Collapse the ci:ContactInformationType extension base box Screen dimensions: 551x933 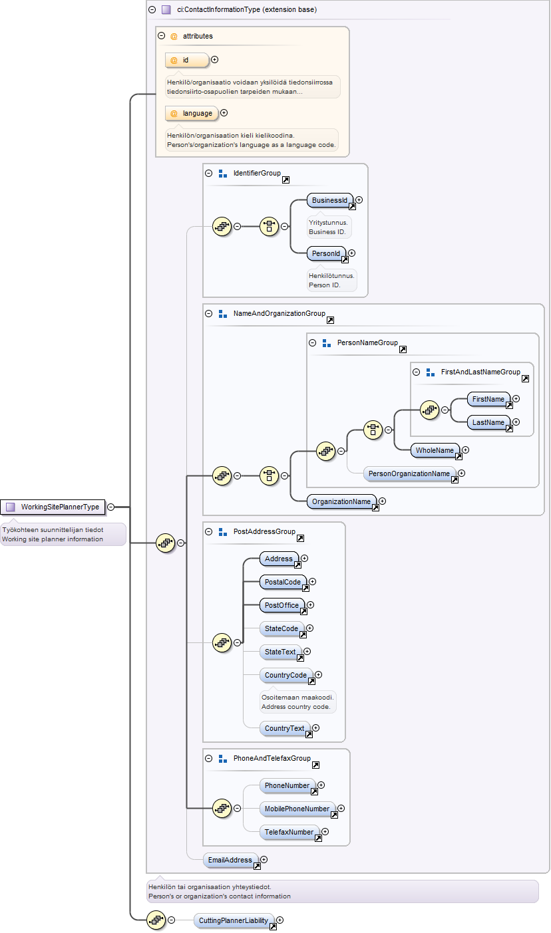pos(152,10)
